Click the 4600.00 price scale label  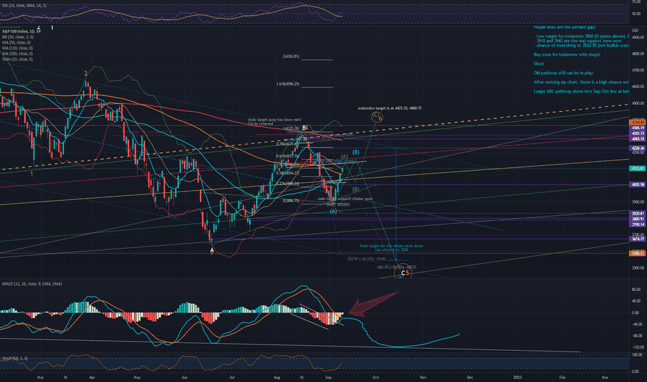pyautogui.click(x=637, y=87)
